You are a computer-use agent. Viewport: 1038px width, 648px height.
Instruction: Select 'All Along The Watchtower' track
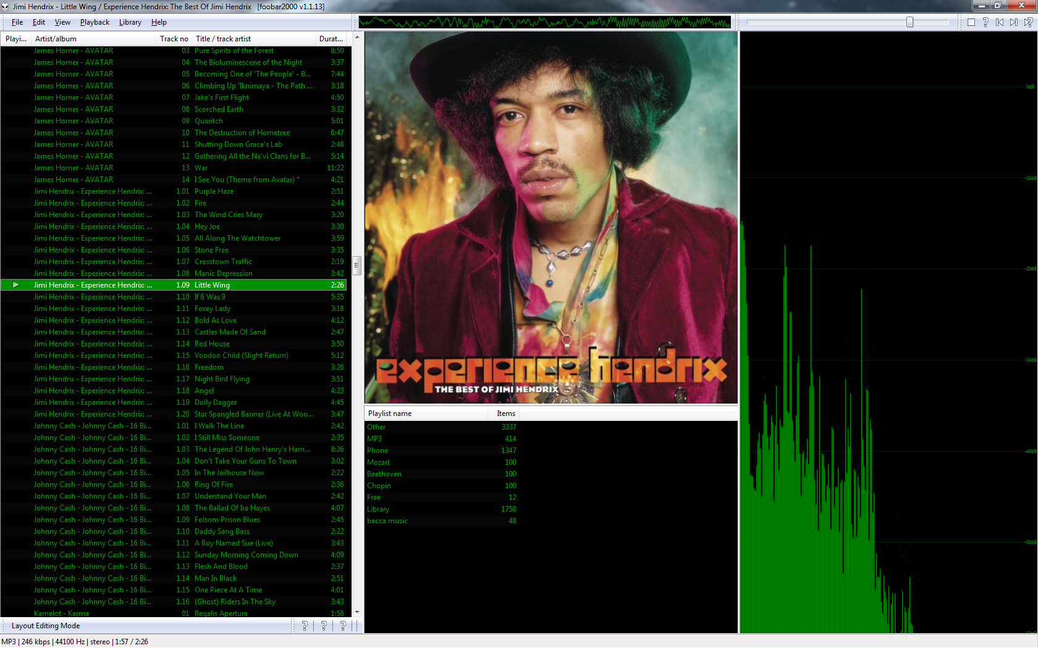[x=174, y=238]
